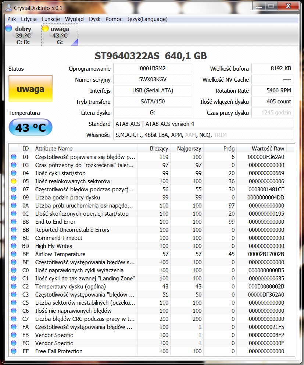The height and width of the screenshot is (365, 304).
Task: Click the status orb for attribute 0C
Action: (x=14, y=213)
